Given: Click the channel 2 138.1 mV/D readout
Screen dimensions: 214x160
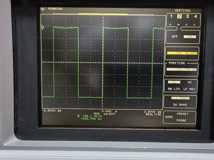Looking at the screenshot, I should coord(90,116).
